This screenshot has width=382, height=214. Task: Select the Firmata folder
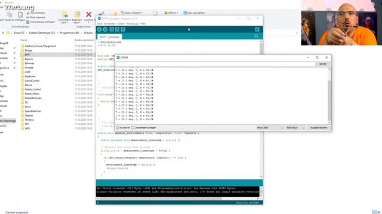(29, 68)
